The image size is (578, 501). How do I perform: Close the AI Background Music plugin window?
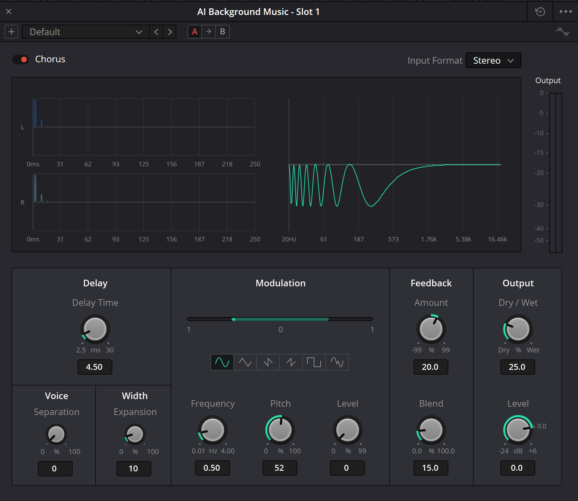tap(9, 11)
